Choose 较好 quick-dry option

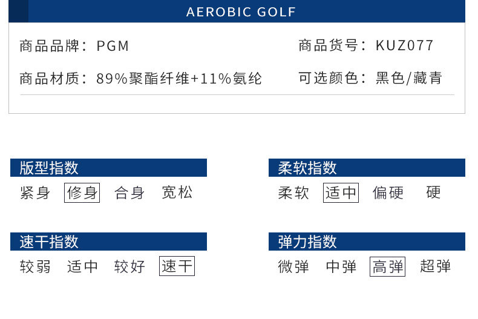(x=129, y=266)
